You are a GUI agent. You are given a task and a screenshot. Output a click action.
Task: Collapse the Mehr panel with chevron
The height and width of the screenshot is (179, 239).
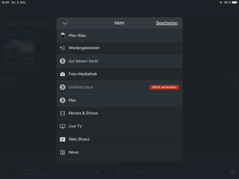(65, 23)
